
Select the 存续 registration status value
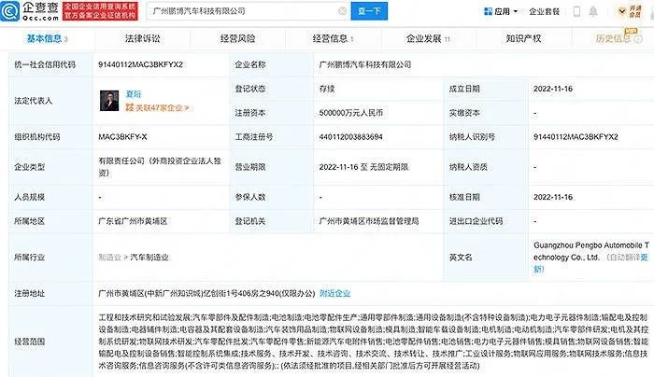(327, 89)
